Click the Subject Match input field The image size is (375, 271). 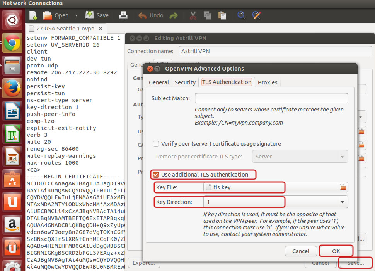(271, 98)
